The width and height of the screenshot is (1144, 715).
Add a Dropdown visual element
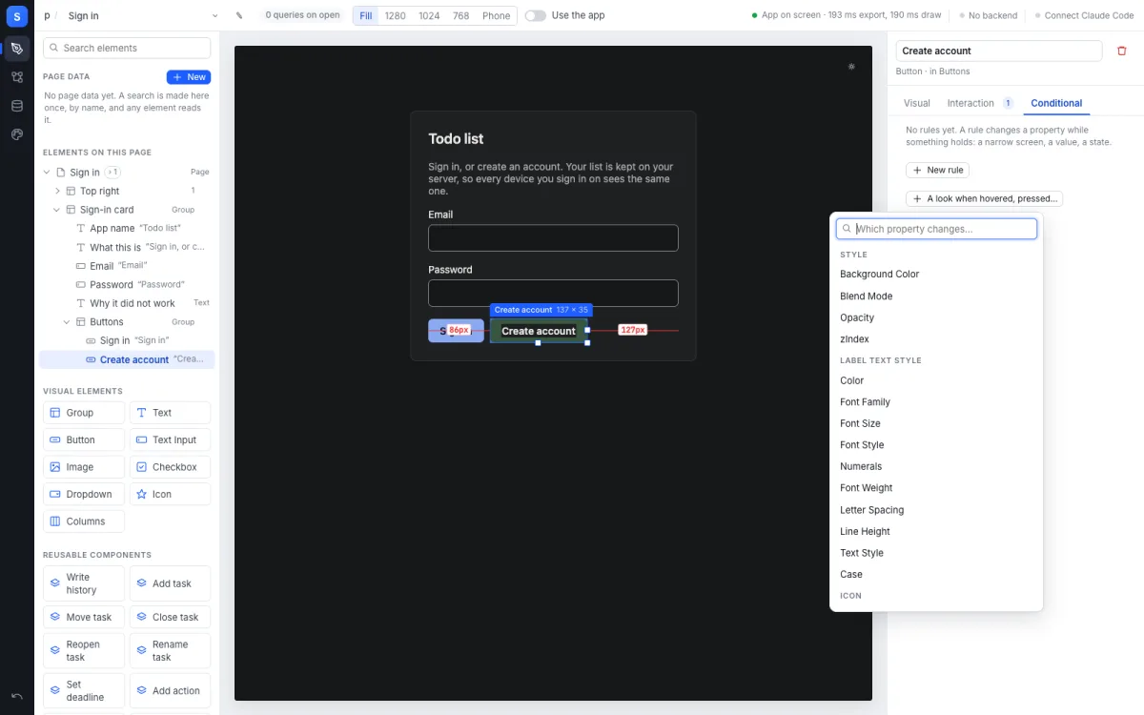84,494
